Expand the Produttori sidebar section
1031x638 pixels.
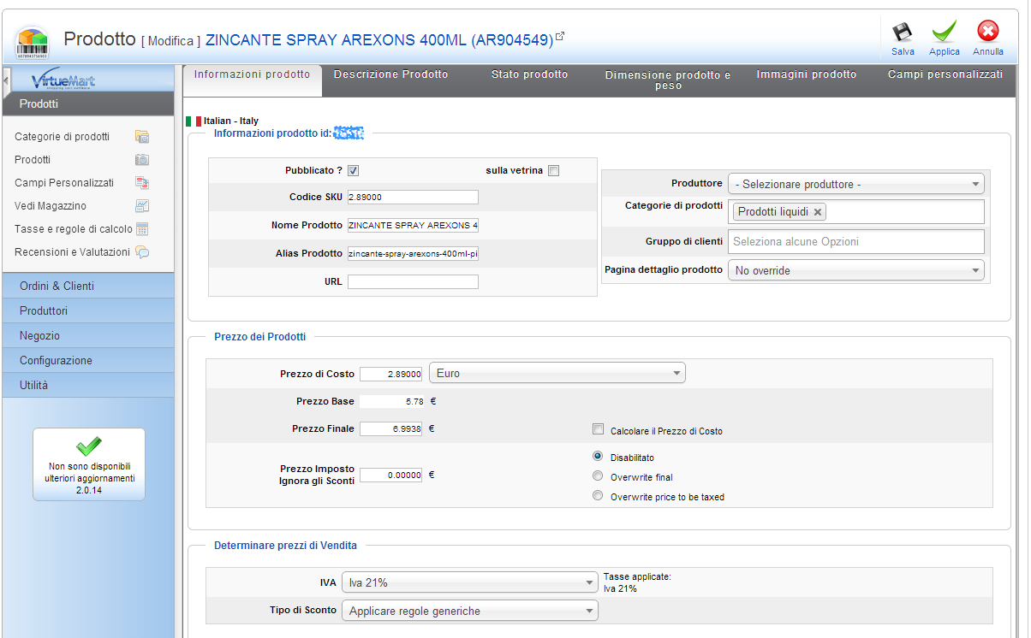coord(87,310)
